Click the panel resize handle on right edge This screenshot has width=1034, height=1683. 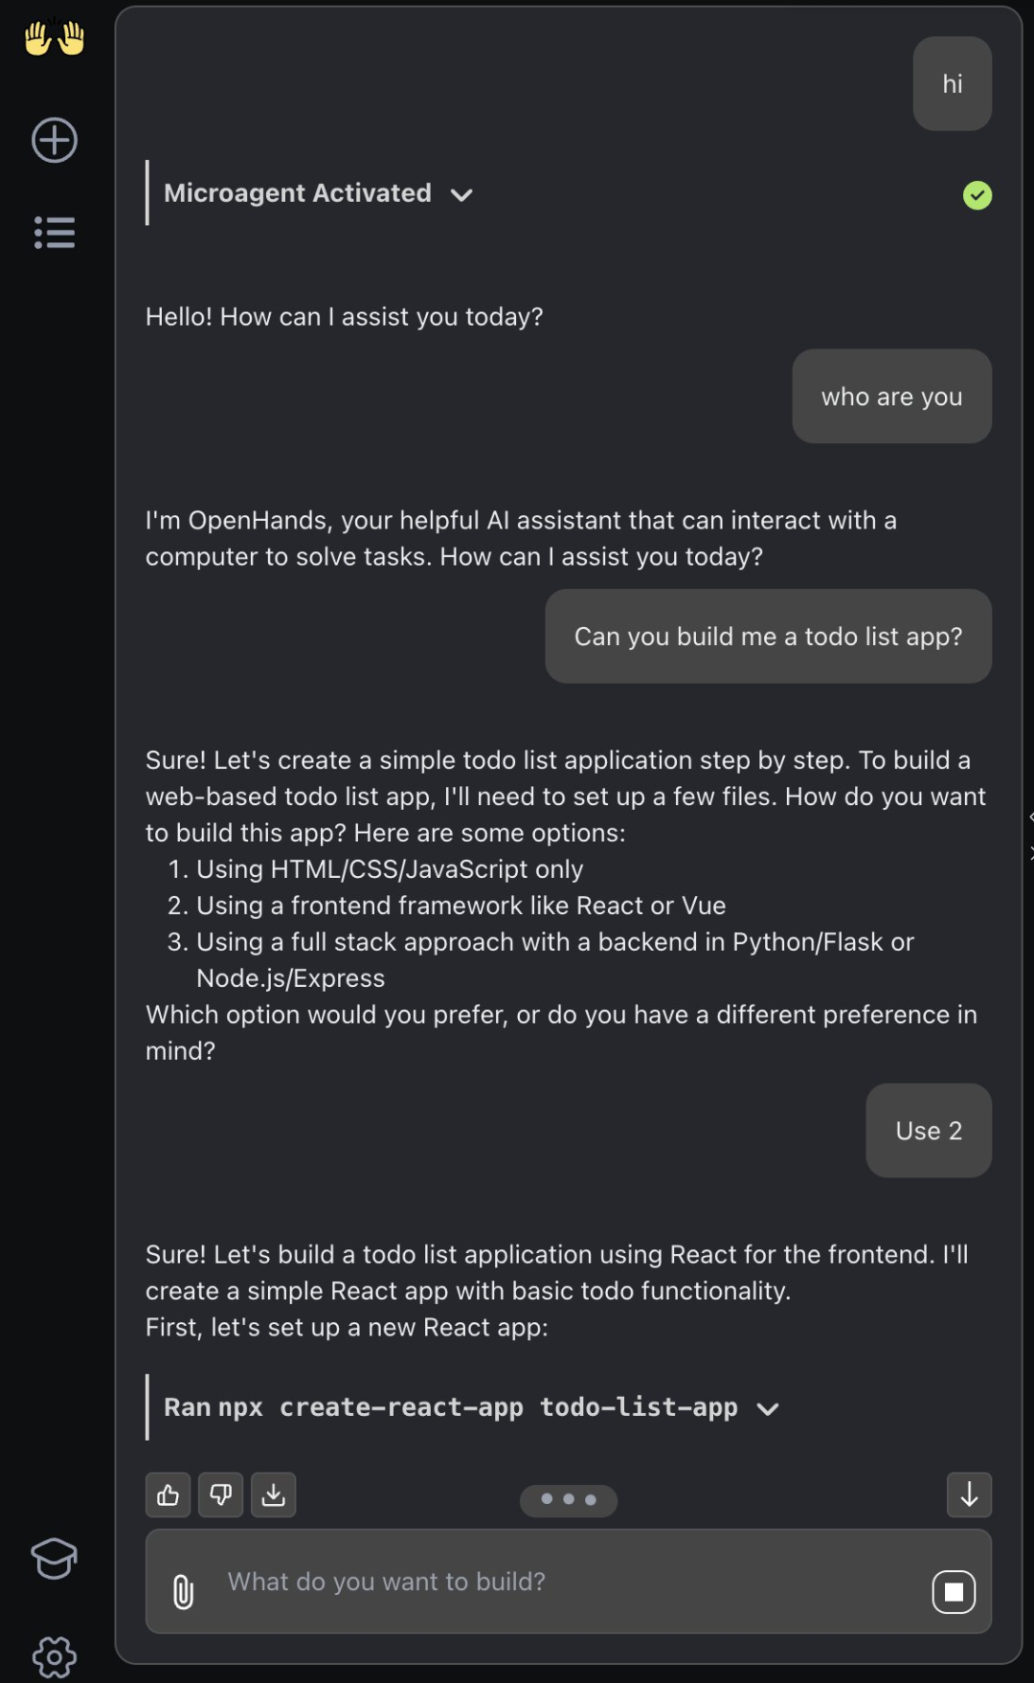[x=1030, y=835]
